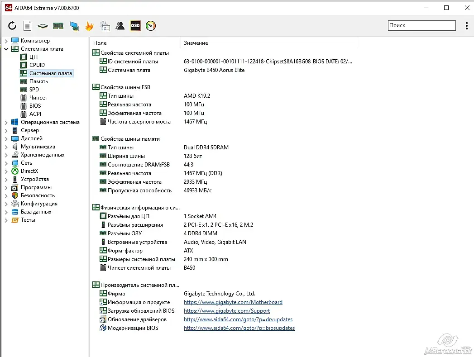The image size is (474, 357).
Task: Expand the Сервер tree node
Action: (x=6, y=130)
